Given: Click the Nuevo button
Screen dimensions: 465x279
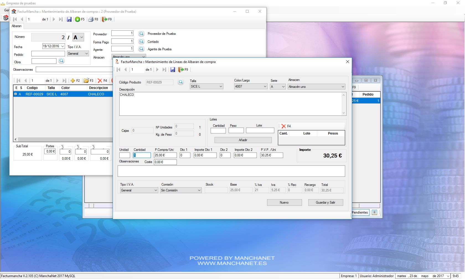Looking at the screenshot, I should (284, 202).
